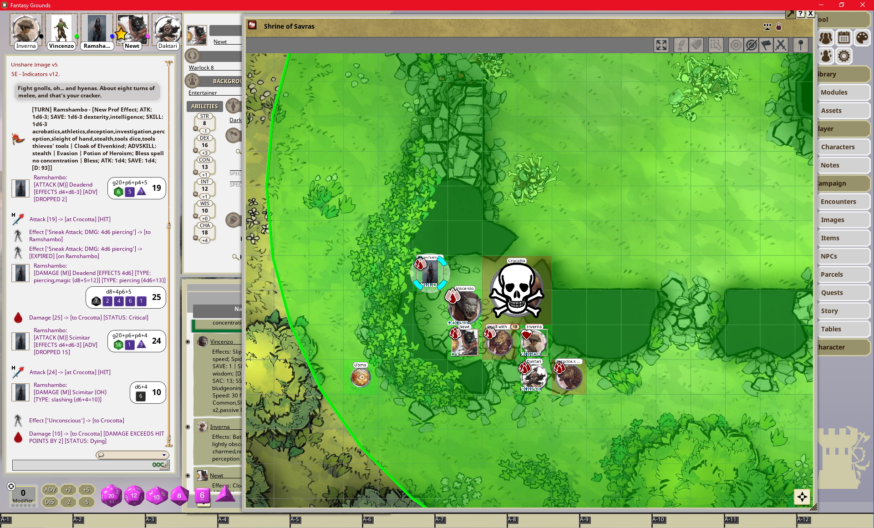Toggle the red padlock on Shrine of Savras
The height and width of the screenshot is (528, 874).
pos(779,27)
